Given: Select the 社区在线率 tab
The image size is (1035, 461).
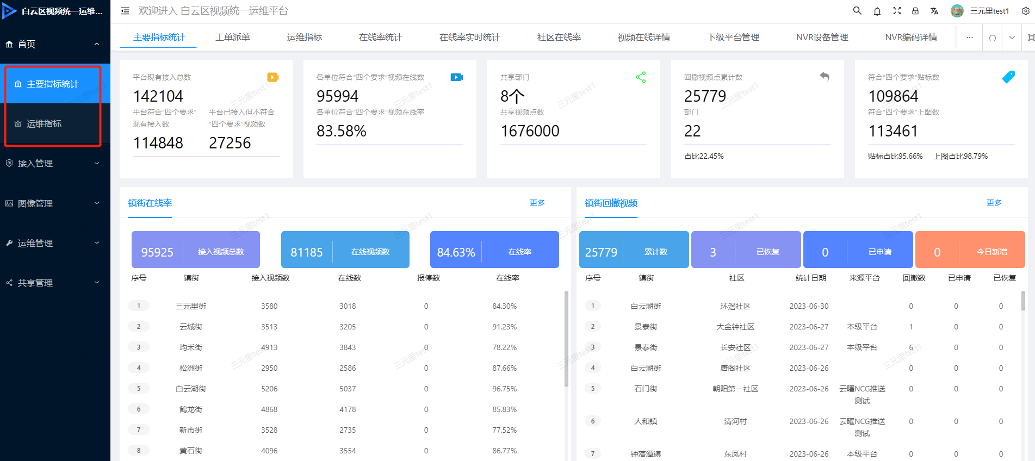Looking at the screenshot, I should tap(559, 38).
